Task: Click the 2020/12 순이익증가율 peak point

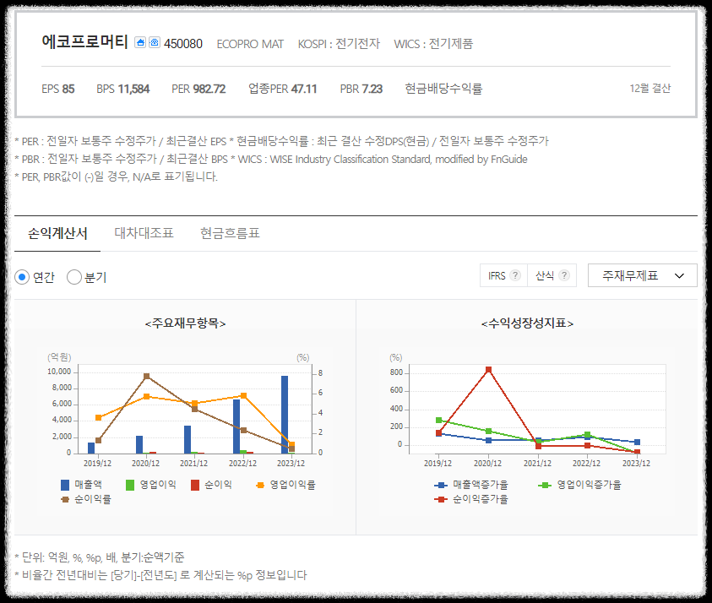Action: pyautogui.click(x=488, y=370)
